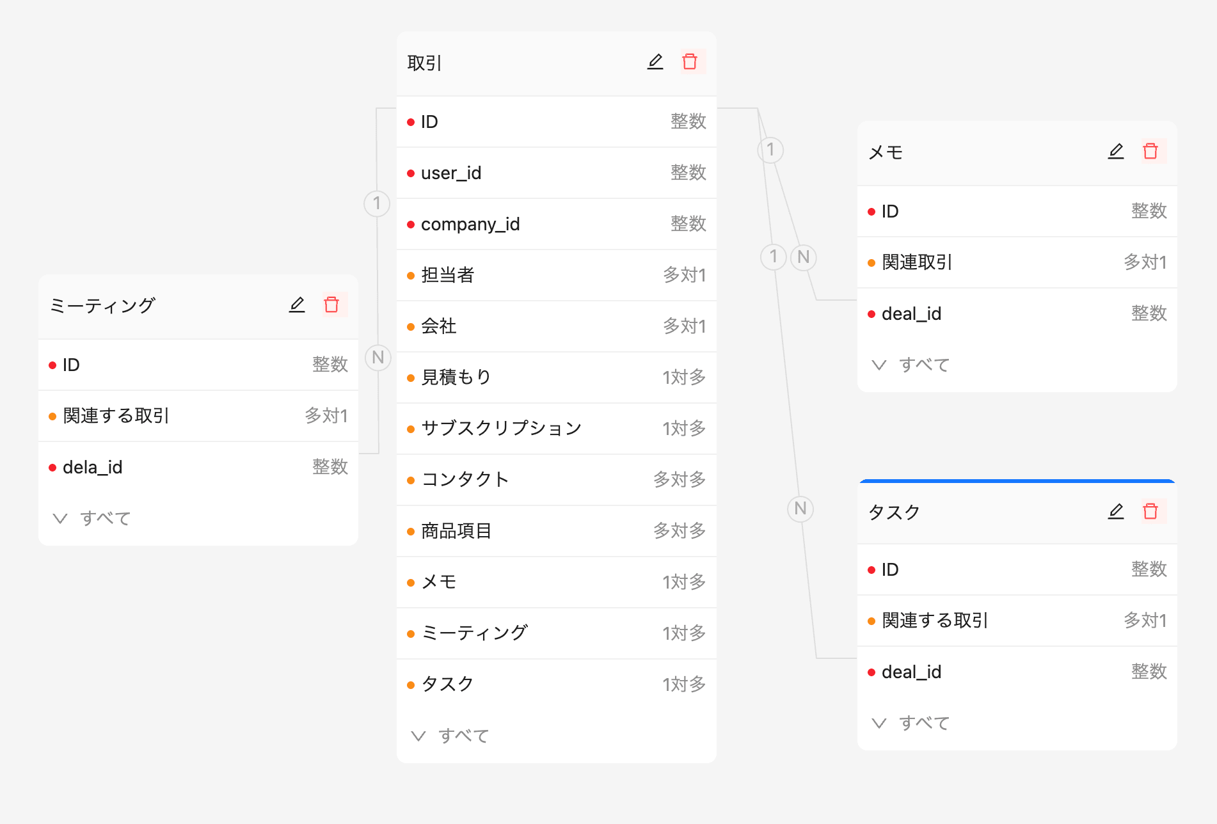Click the 1 marker left of company_id
The height and width of the screenshot is (824, 1217).
[377, 203]
